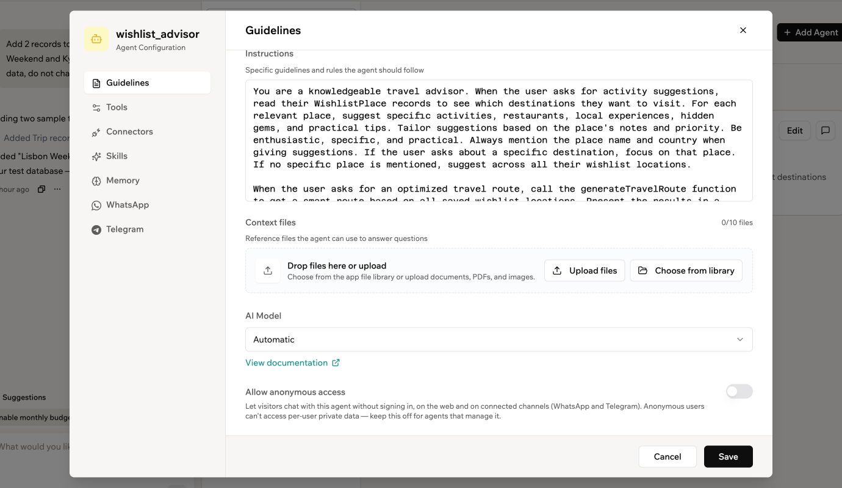Close the Guidelines dialog with X

(743, 30)
